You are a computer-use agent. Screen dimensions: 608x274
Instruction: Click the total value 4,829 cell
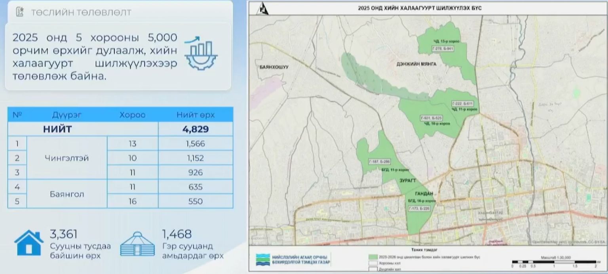point(196,129)
